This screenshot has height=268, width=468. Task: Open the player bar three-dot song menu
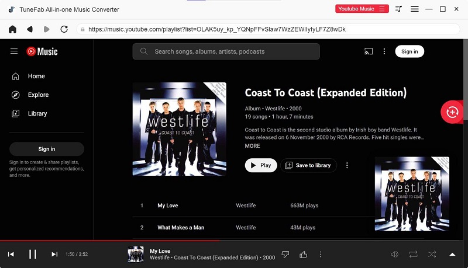pyautogui.click(x=320, y=255)
